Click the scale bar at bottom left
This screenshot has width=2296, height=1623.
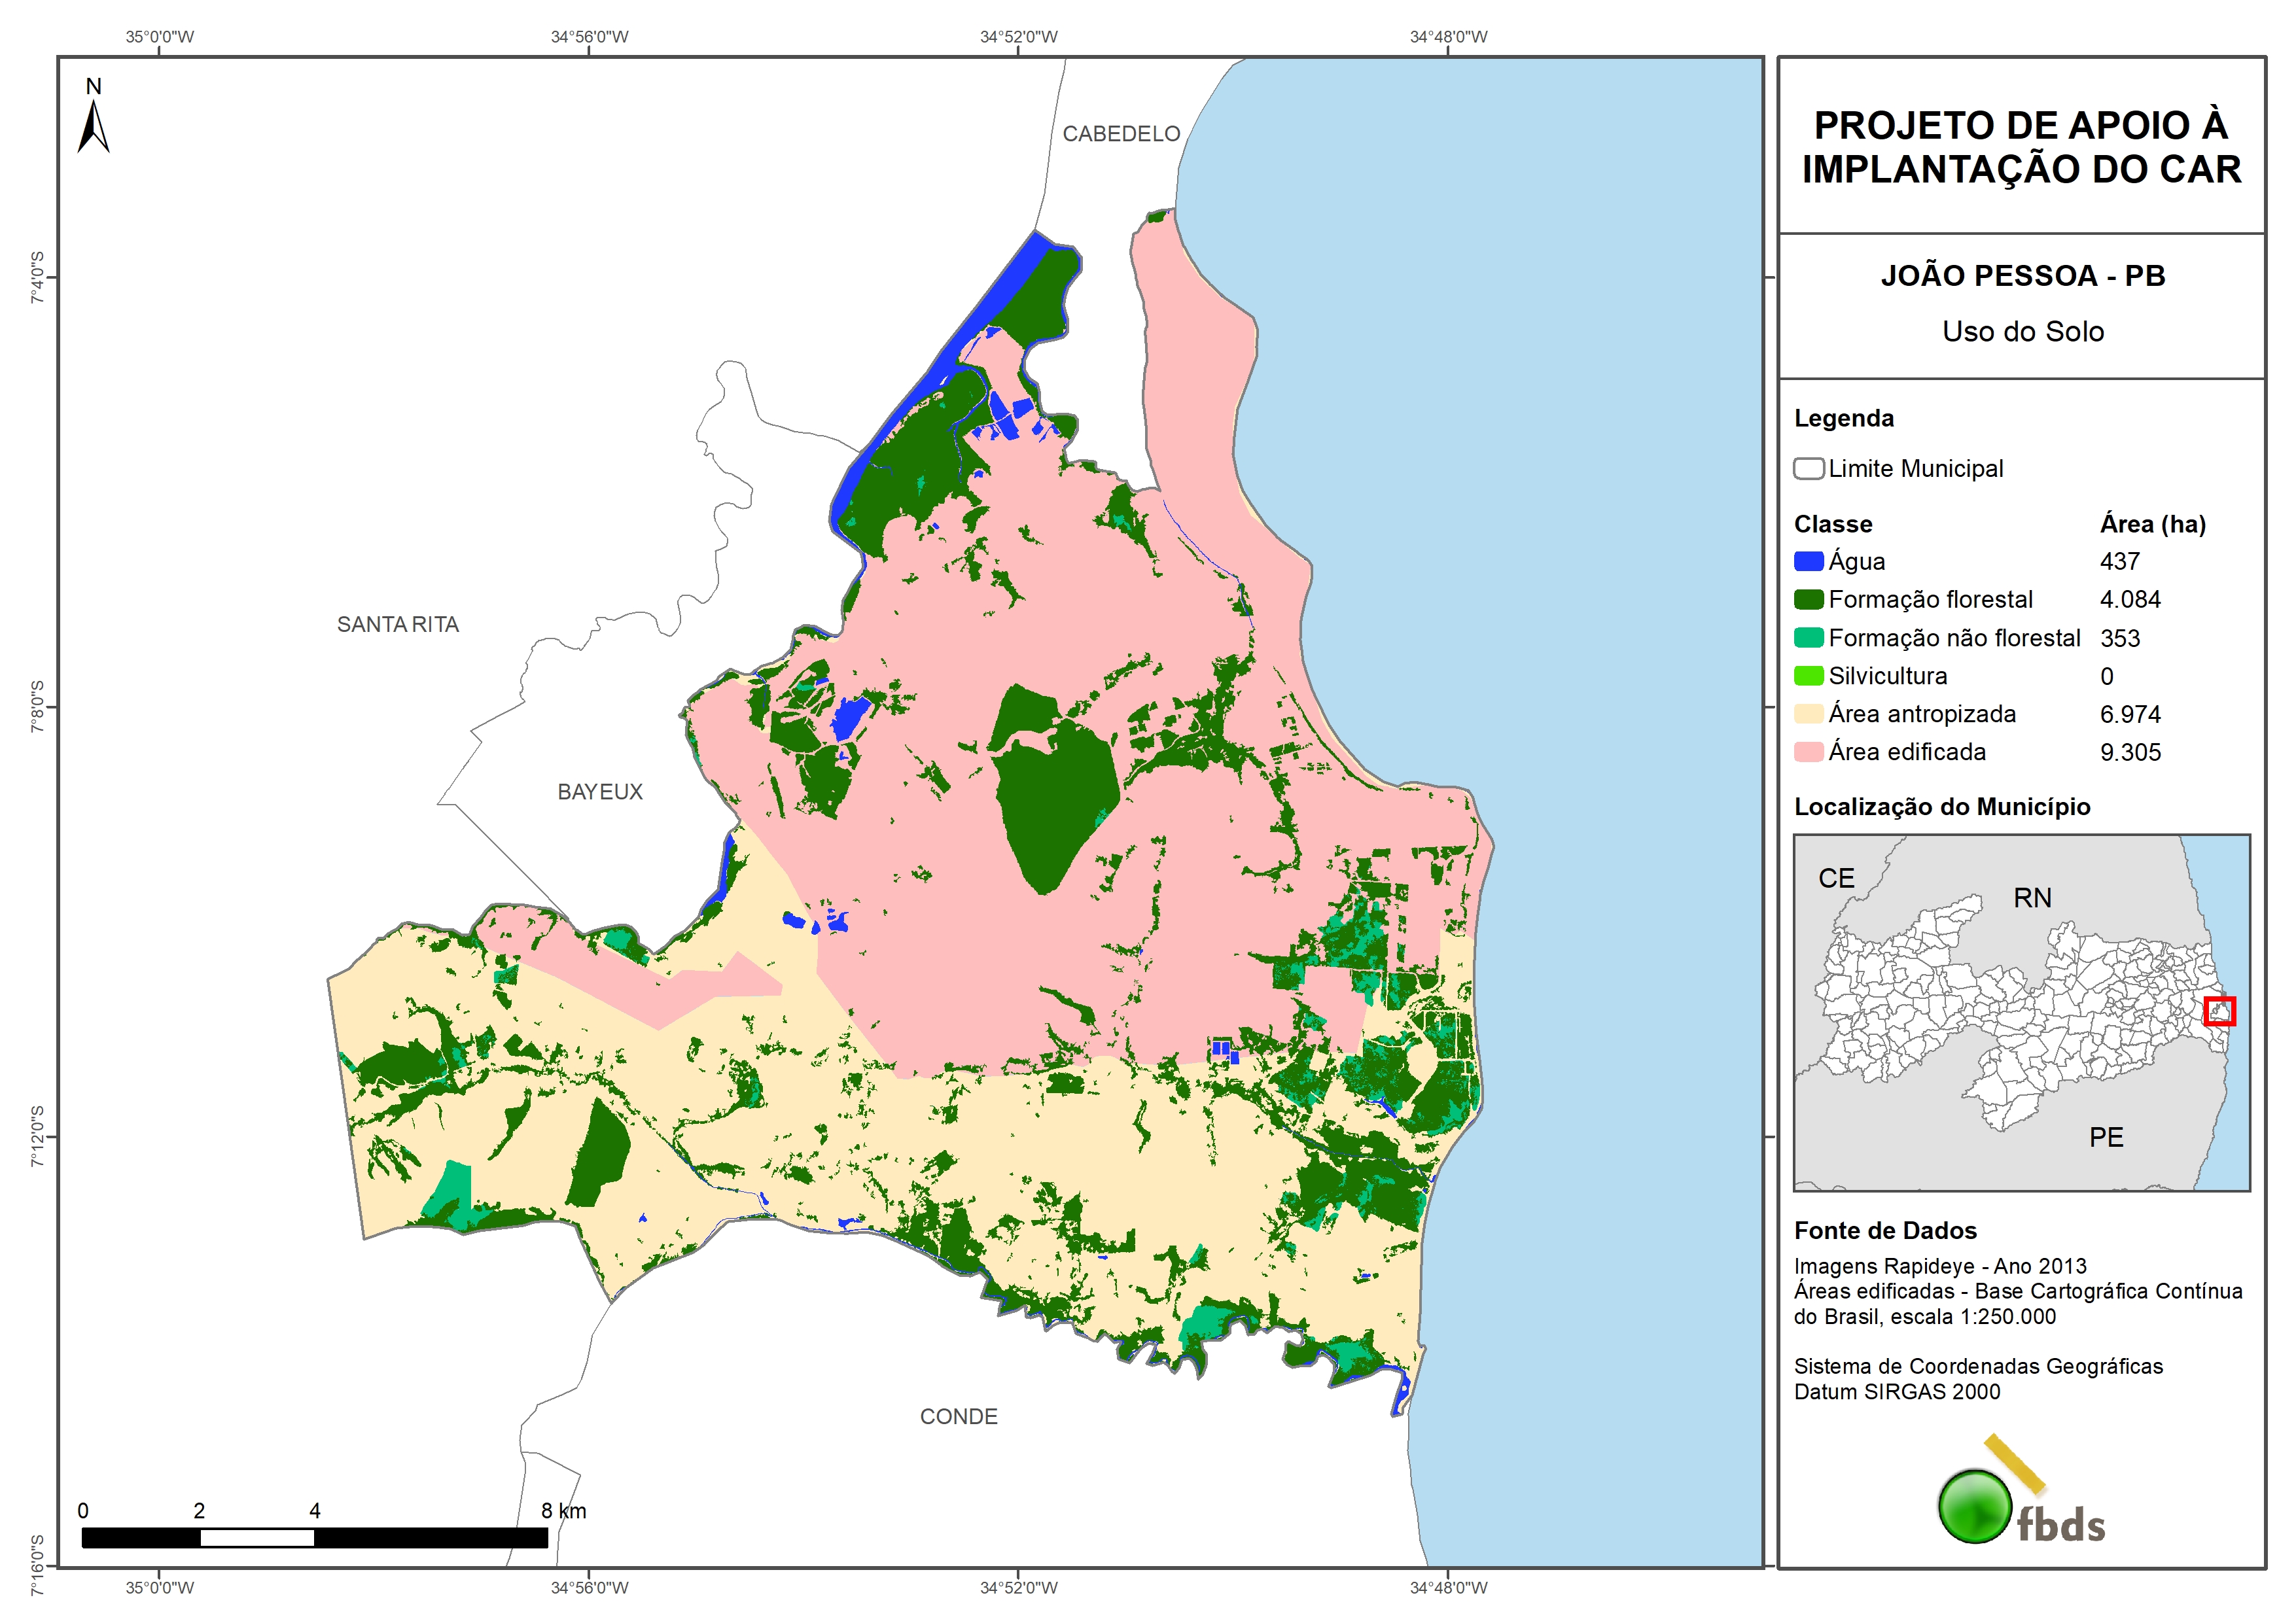(314, 1537)
